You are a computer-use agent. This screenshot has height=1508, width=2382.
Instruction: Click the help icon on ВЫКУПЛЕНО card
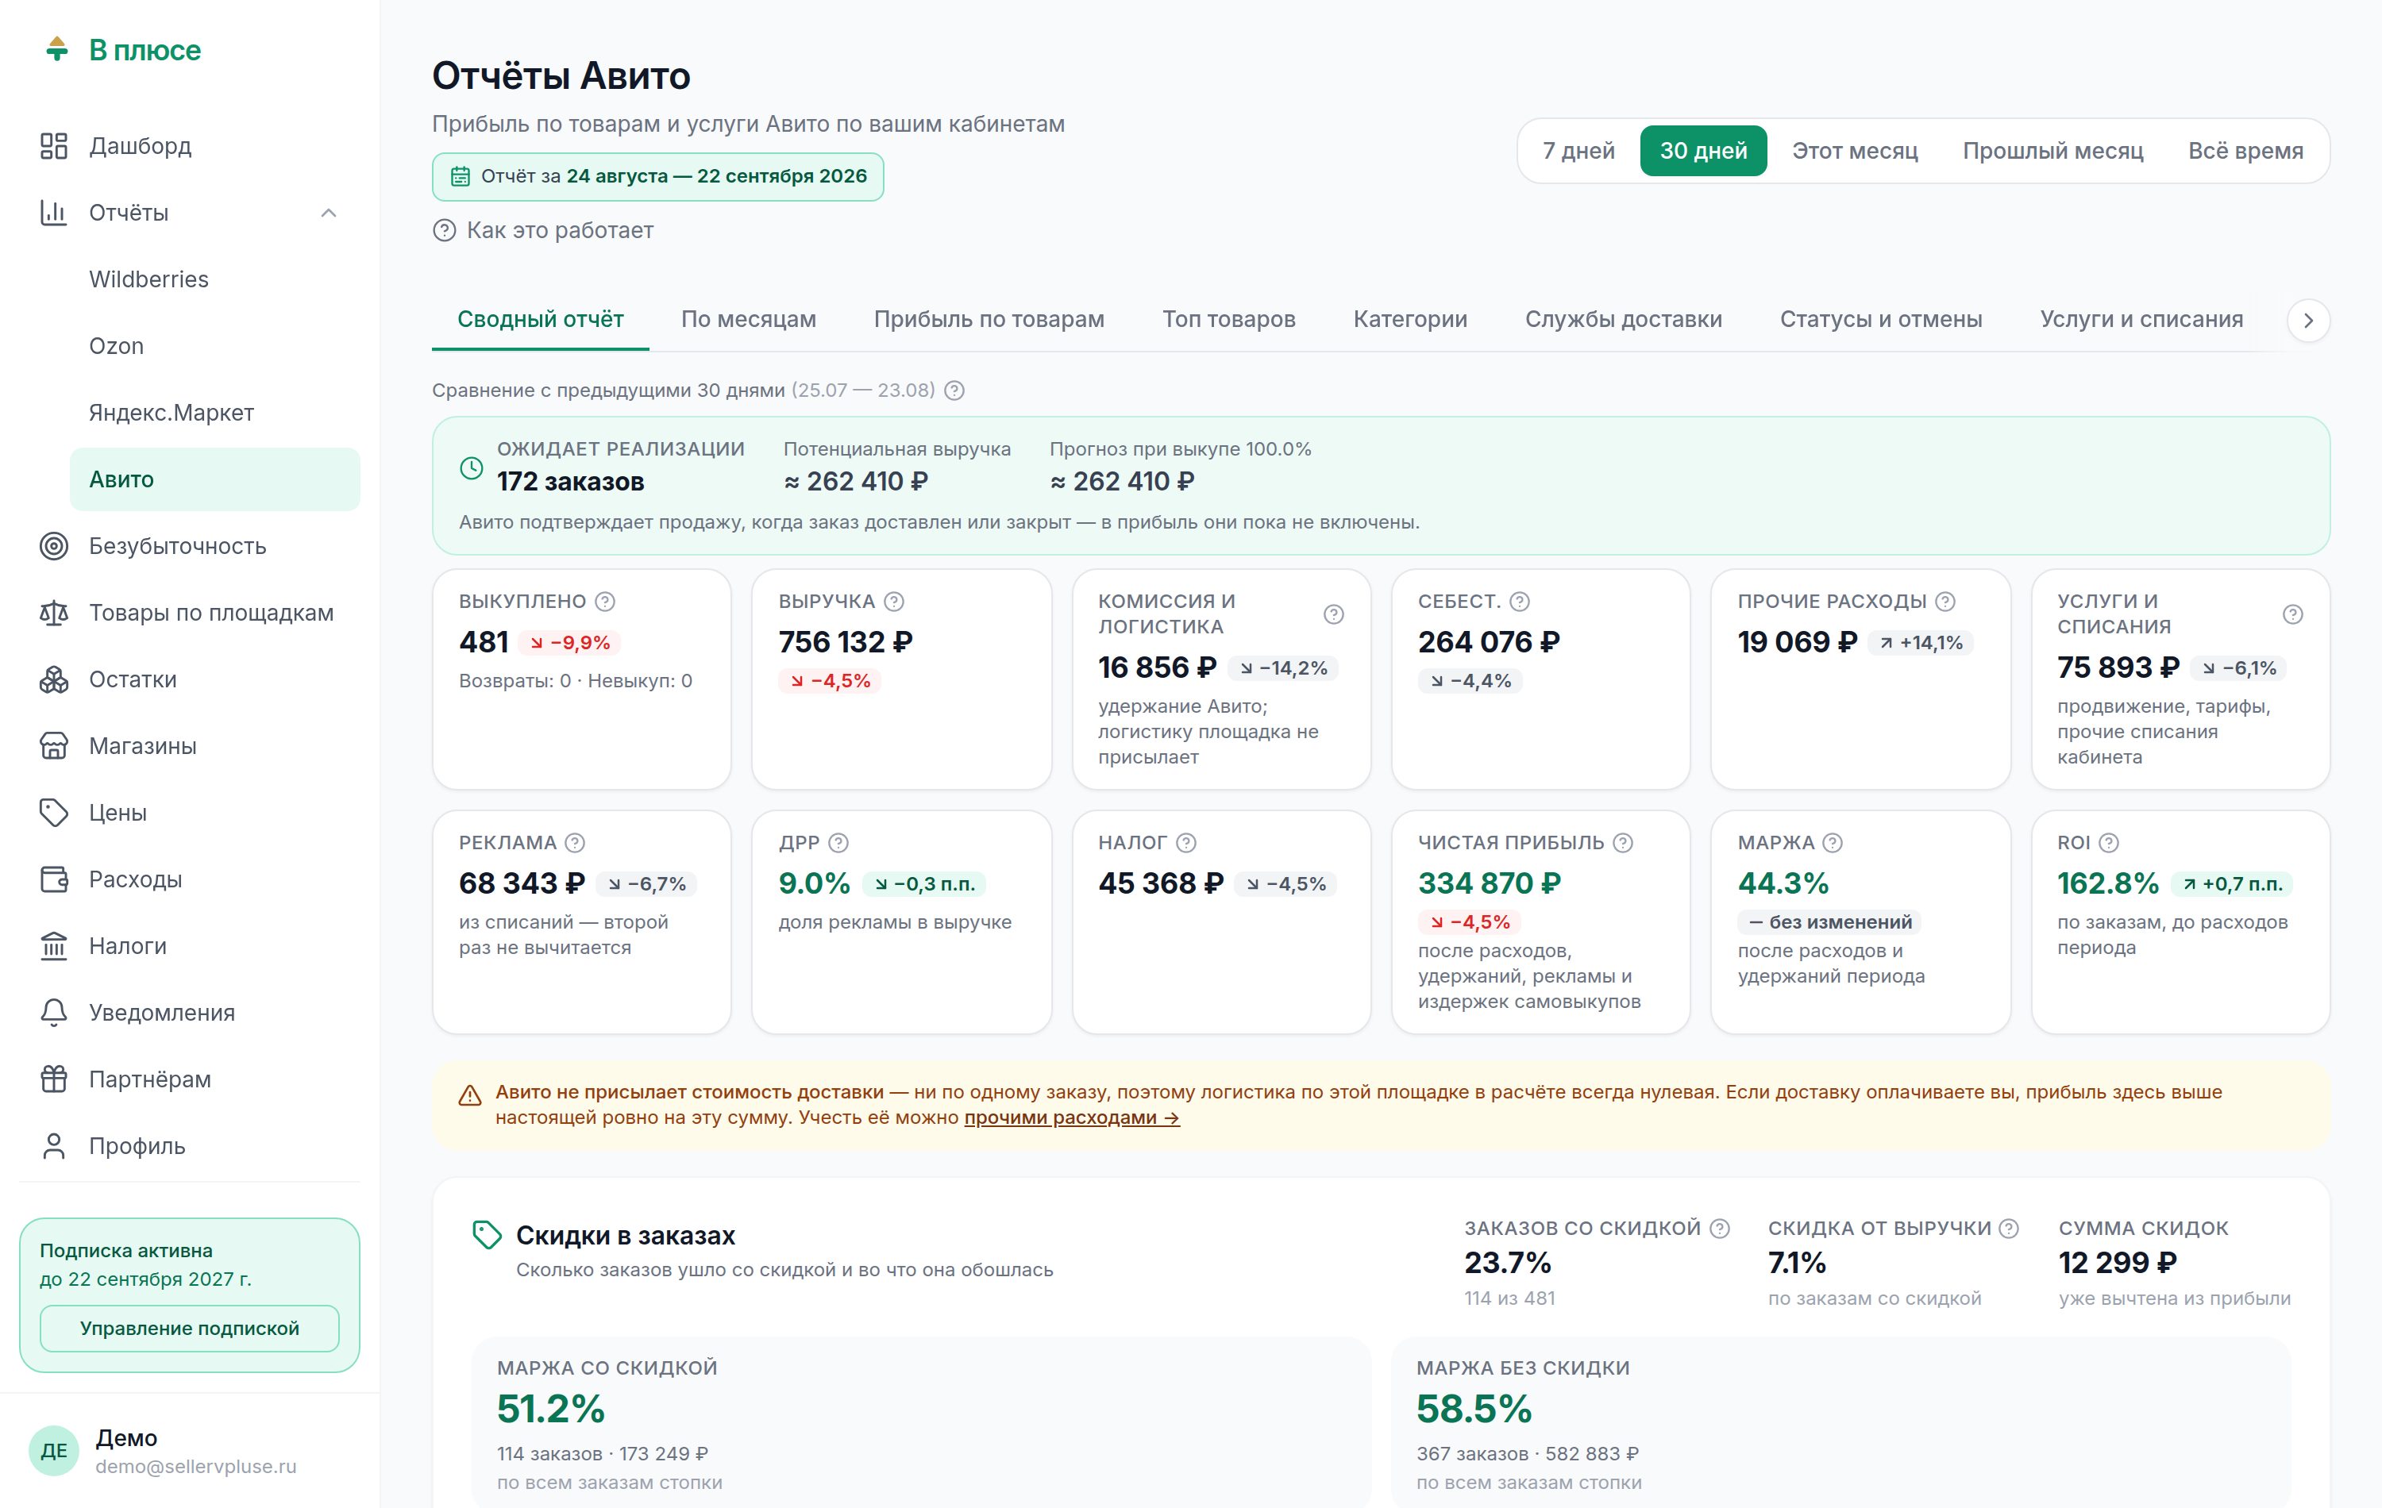[605, 602]
